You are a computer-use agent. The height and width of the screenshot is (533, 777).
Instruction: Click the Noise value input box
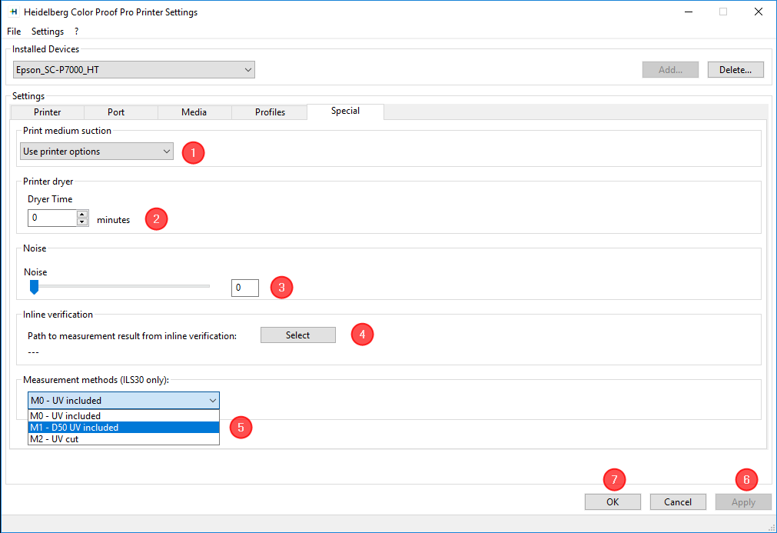245,288
